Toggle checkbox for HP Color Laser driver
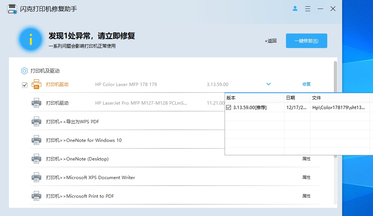The height and width of the screenshot is (216, 373). [x=25, y=85]
